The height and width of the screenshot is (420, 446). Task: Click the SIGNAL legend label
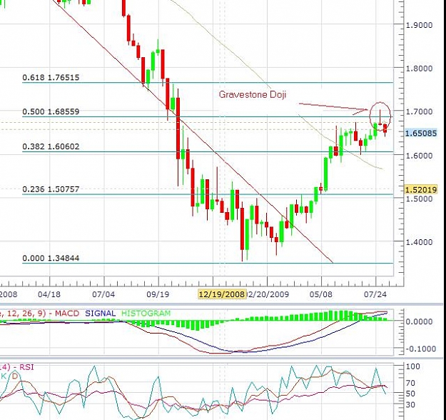101,314
